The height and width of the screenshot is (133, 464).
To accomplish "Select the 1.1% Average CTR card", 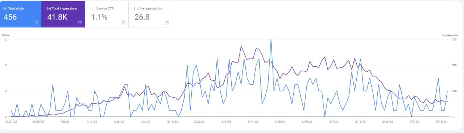I will tap(107, 14).
